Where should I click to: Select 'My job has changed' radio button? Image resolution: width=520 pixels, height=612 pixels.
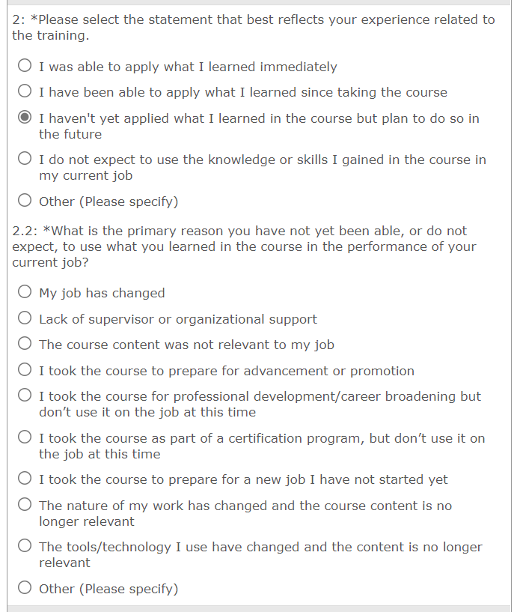coord(25,293)
